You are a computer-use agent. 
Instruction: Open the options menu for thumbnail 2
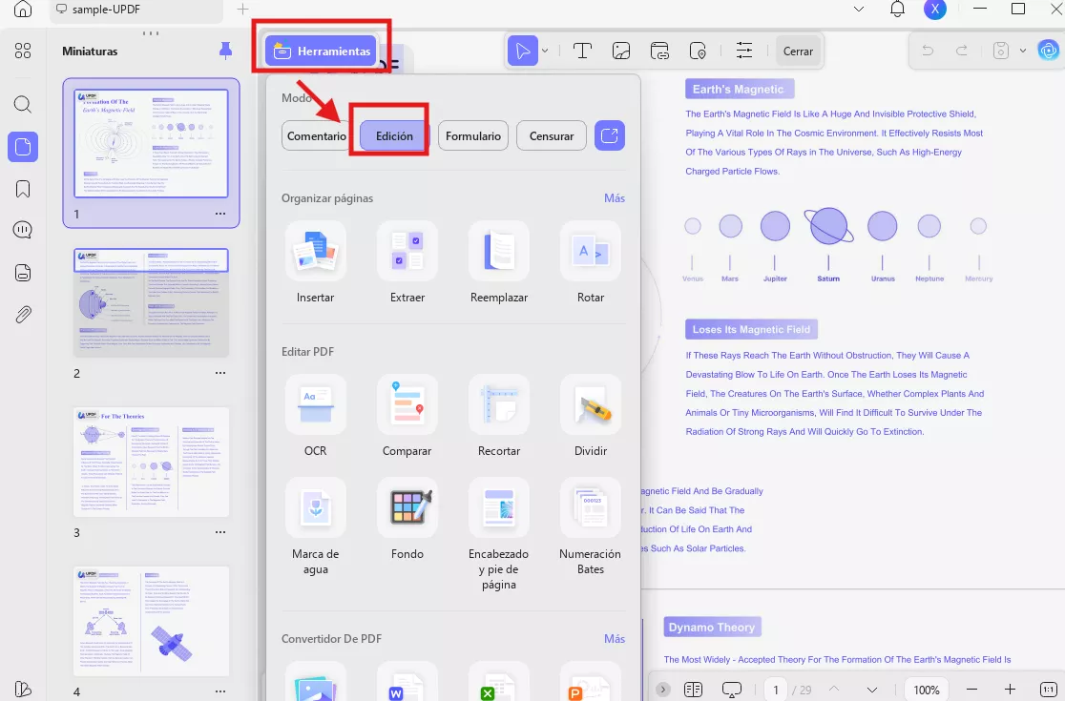[220, 373]
